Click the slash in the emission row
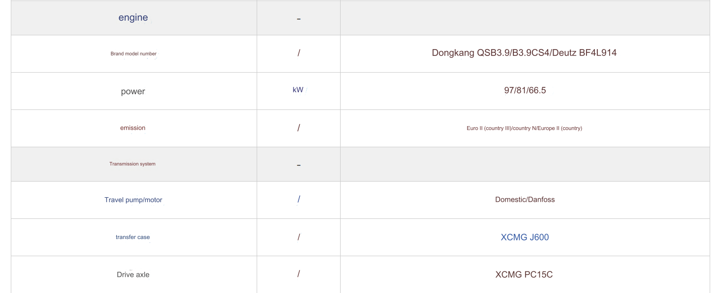This screenshot has width=718, height=293. pos(298,128)
